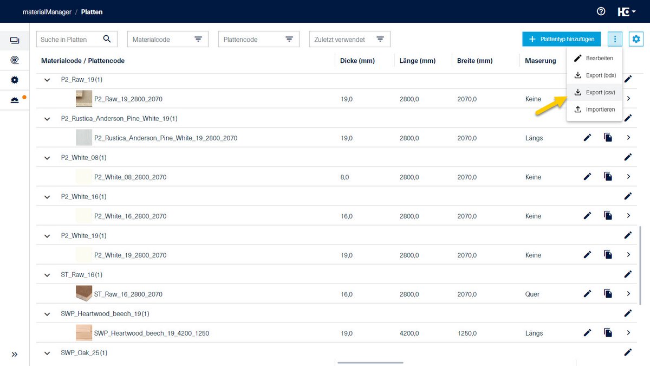Open the three-dot overflow menu
The image size is (650, 366).
pos(615,38)
